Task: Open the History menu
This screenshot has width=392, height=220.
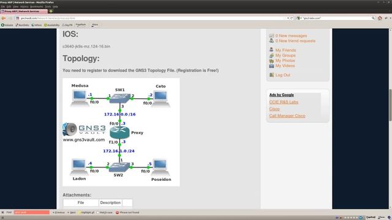Action: (x=24, y=7)
